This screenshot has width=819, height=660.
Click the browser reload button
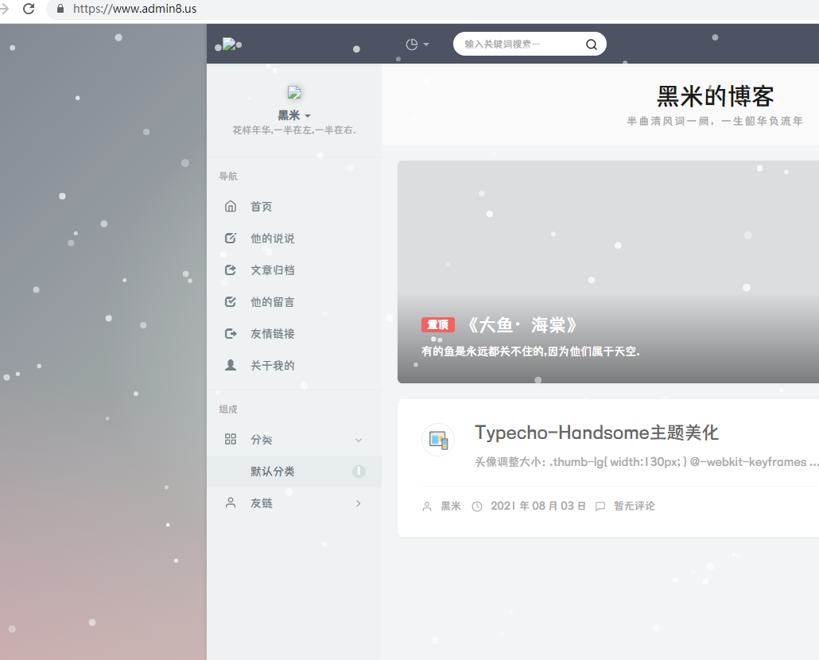tap(29, 9)
